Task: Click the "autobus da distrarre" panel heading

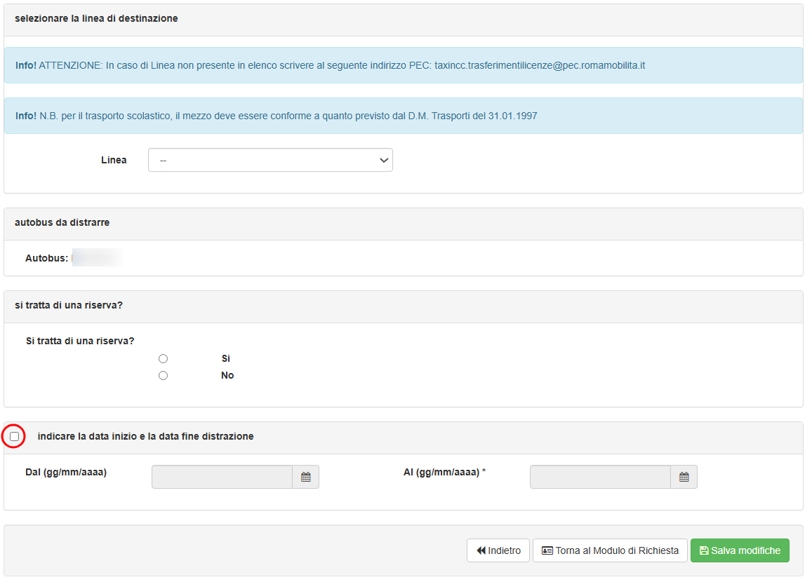Action: click(62, 222)
